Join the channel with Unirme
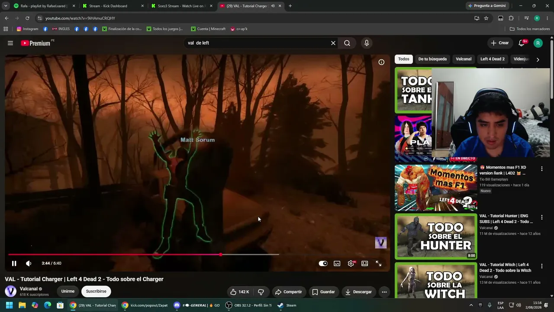Viewport: 554px width, 312px height. pos(68,291)
